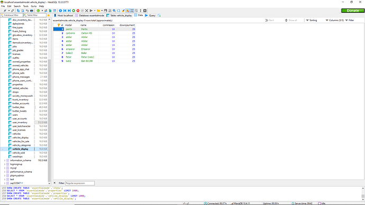
Task: Click the Filter button above the grid
Action: point(350,20)
